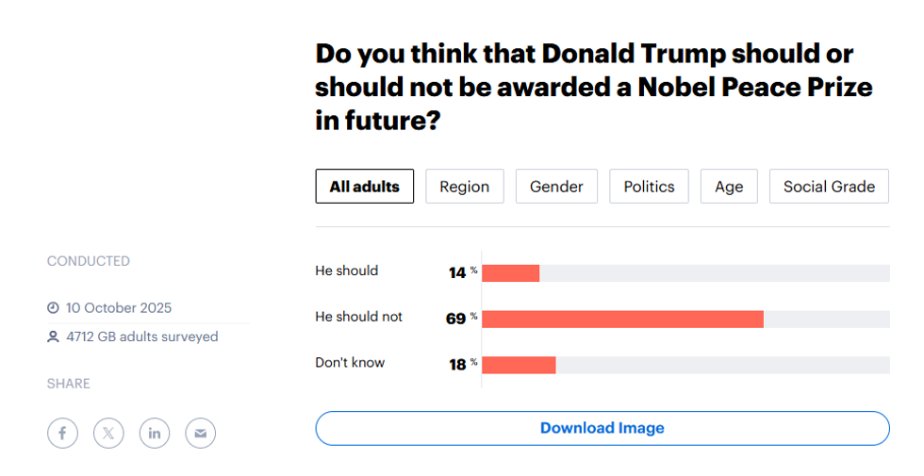Click the clock icon beside the date

(x=54, y=308)
